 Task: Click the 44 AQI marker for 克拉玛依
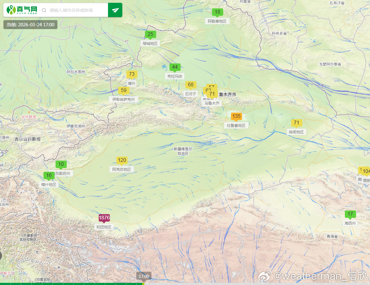(175, 67)
